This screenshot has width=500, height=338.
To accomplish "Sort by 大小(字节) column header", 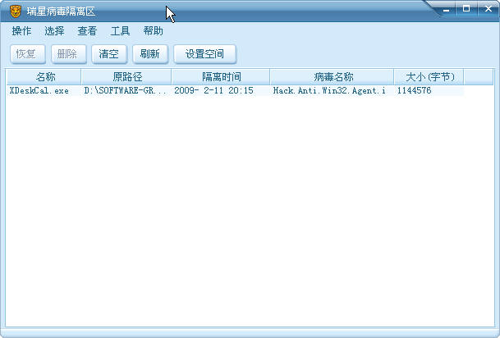I will (x=429, y=77).
